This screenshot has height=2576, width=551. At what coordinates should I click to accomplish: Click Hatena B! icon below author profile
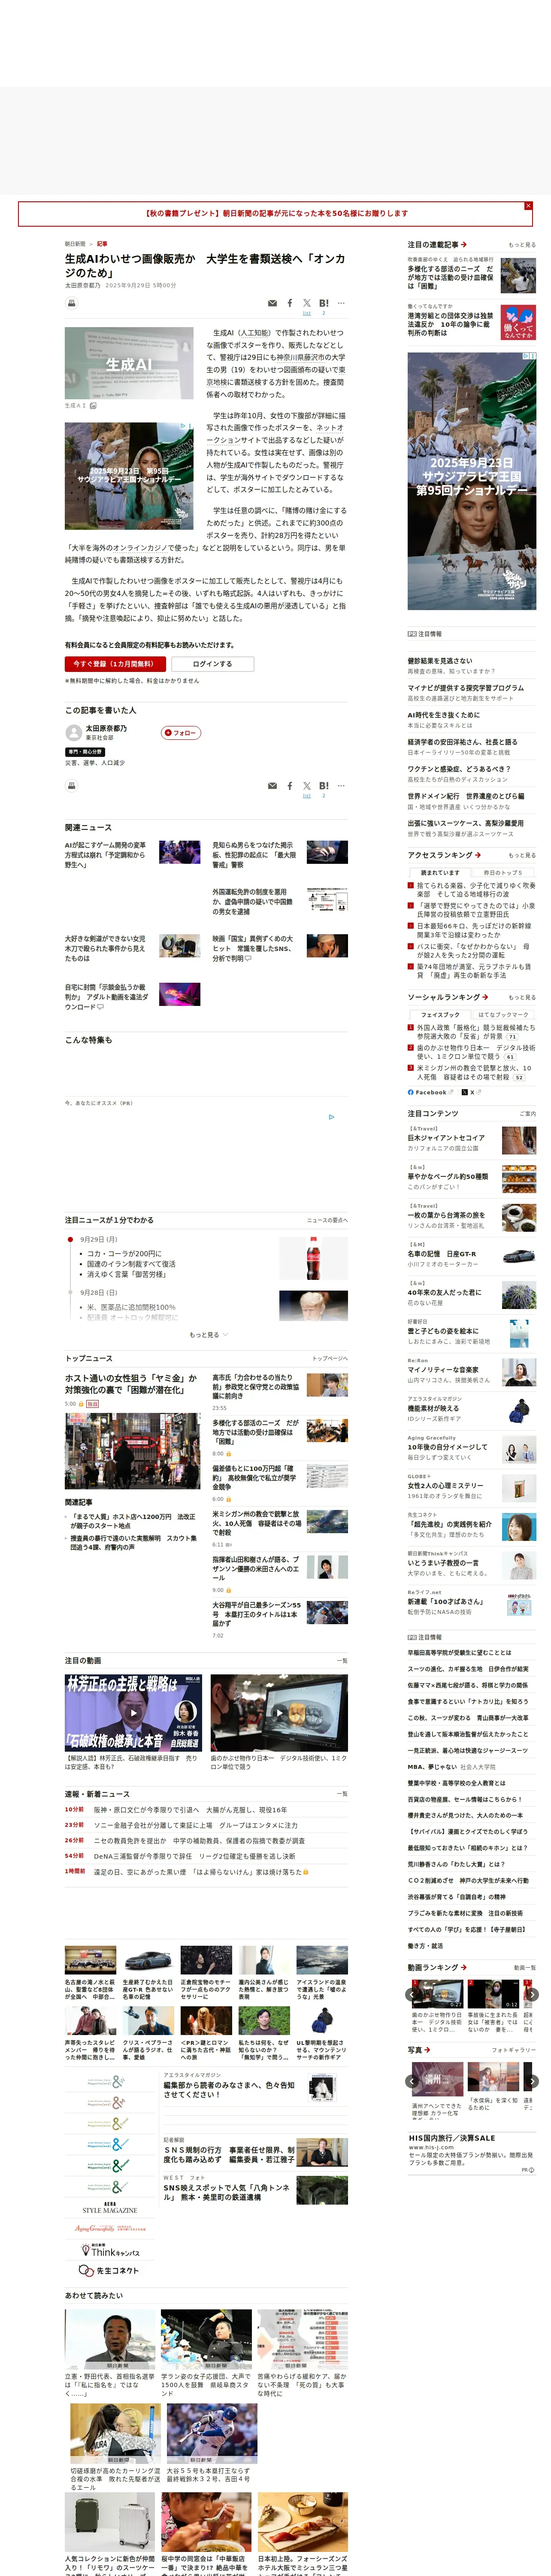[323, 786]
